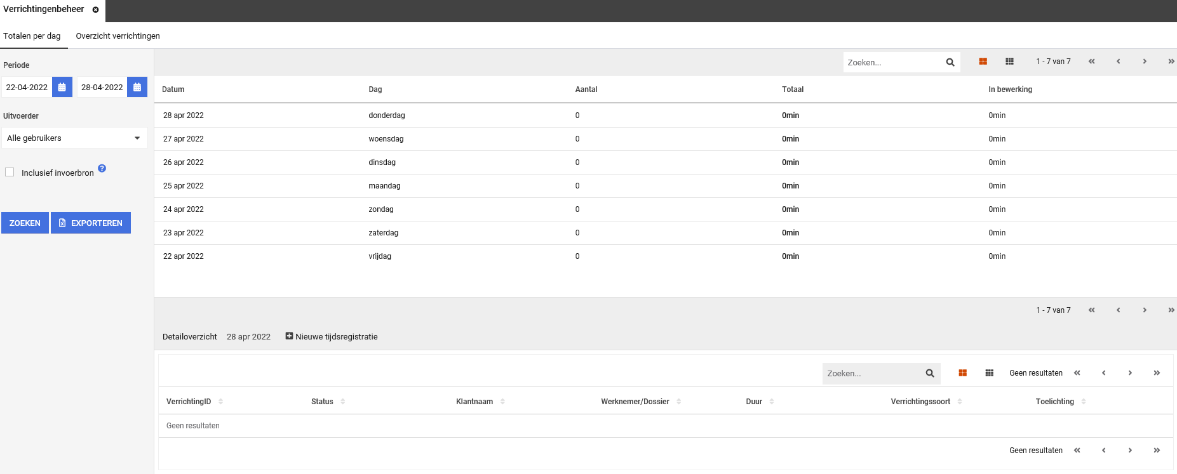Switch top table to orange card view
The height and width of the screenshot is (474, 1177).
click(x=983, y=62)
